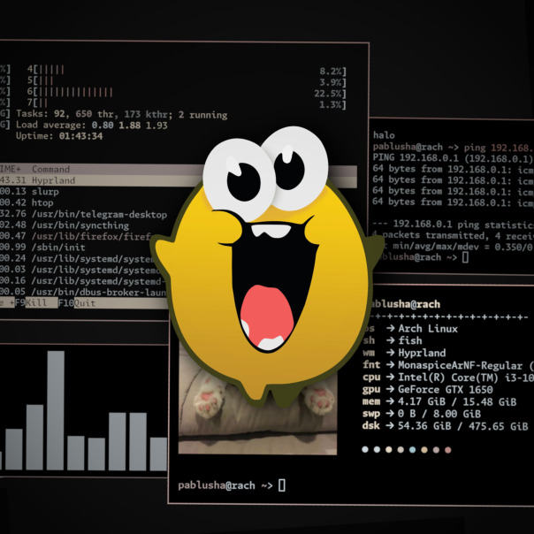This screenshot has height=534, width=534.
Task: Click the tallest audio visualizer bar
Action: 56,410
